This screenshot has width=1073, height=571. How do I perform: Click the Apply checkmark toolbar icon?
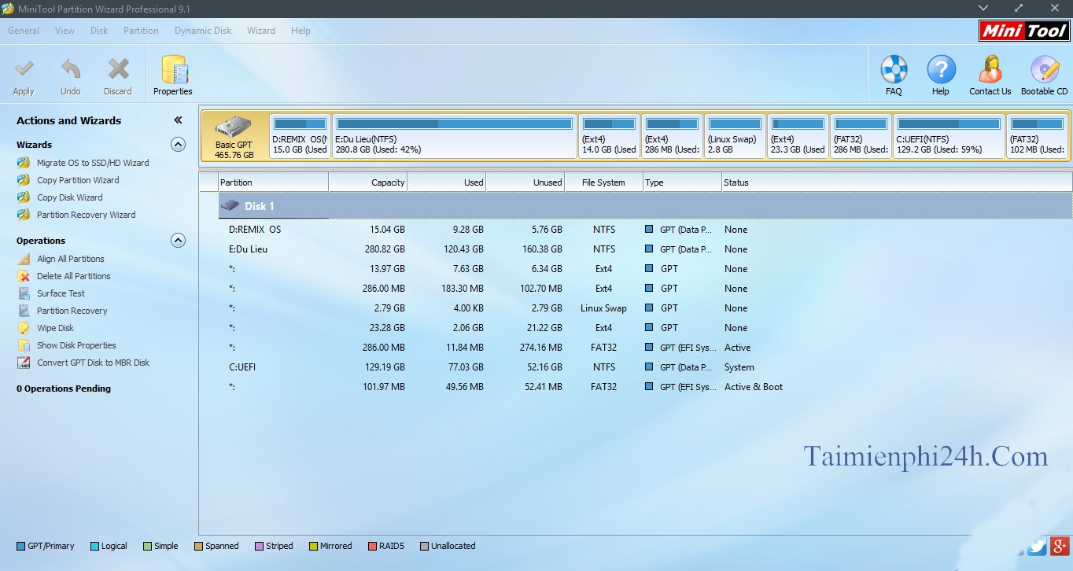24,69
